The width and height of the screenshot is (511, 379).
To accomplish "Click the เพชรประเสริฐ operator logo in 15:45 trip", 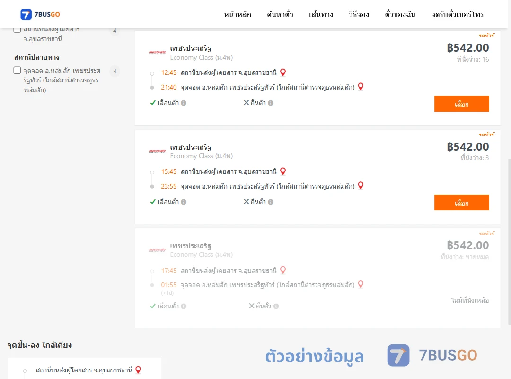I will coord(157,151).
